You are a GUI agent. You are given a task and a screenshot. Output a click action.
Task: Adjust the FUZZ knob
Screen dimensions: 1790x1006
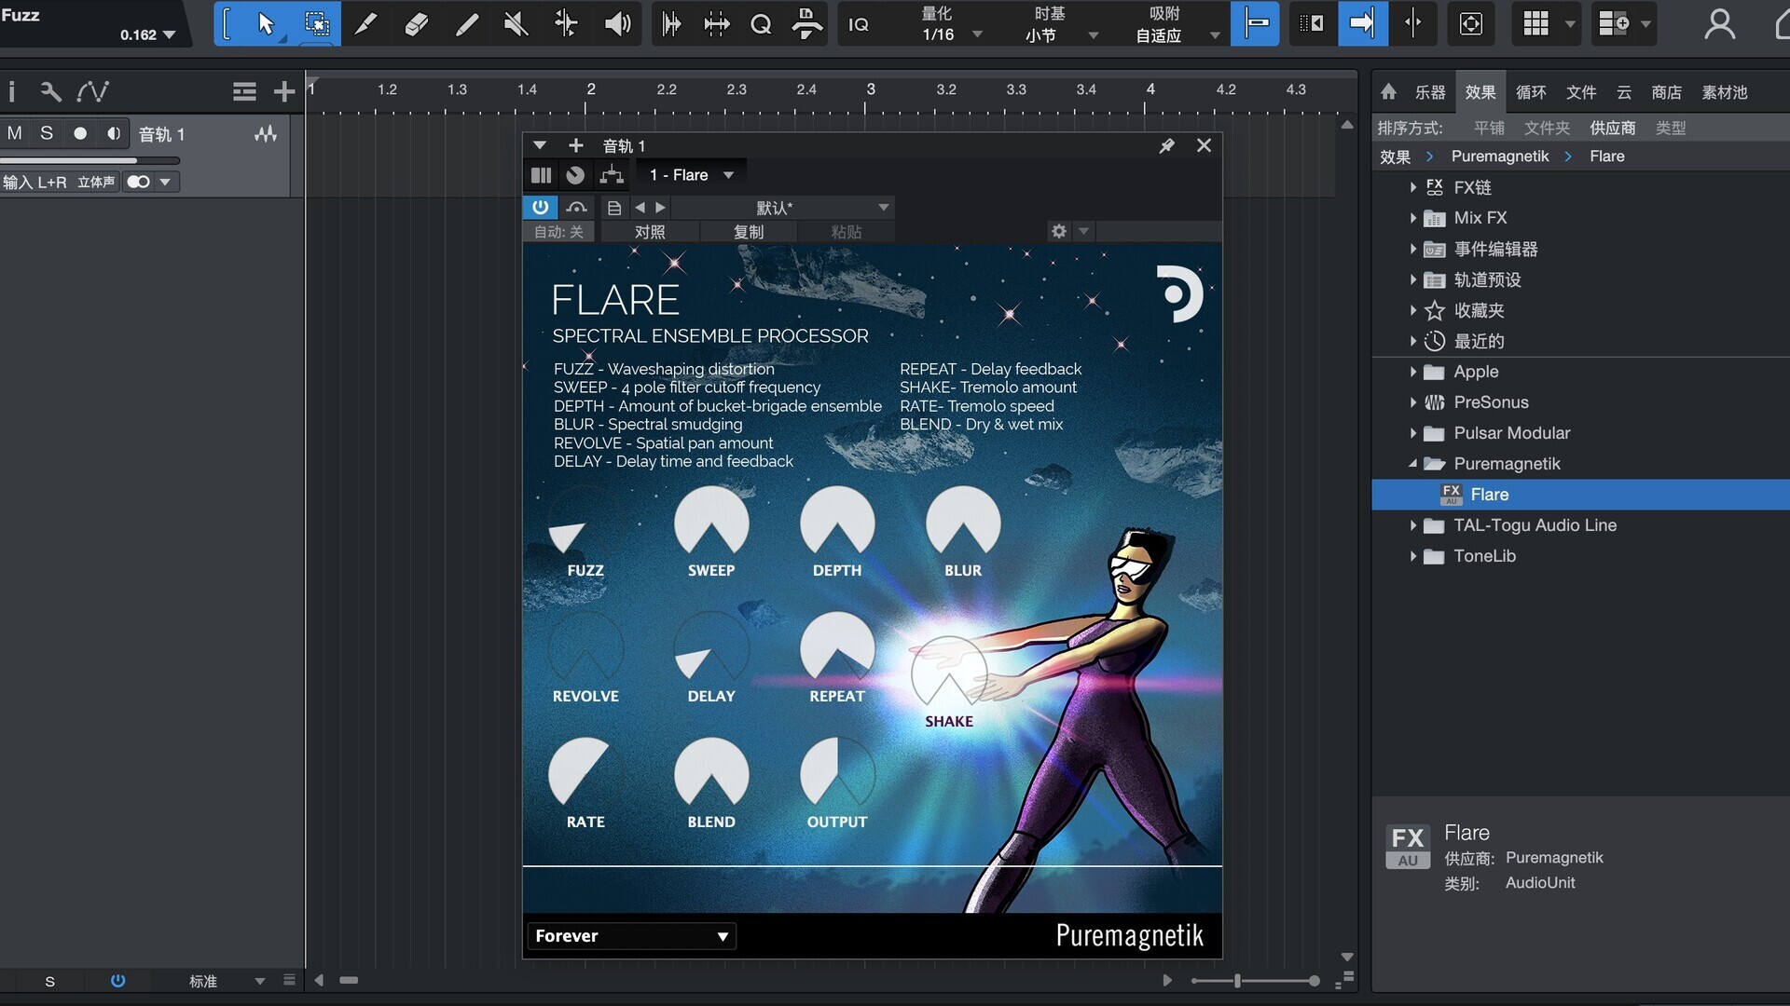click(x=585, y=522)
